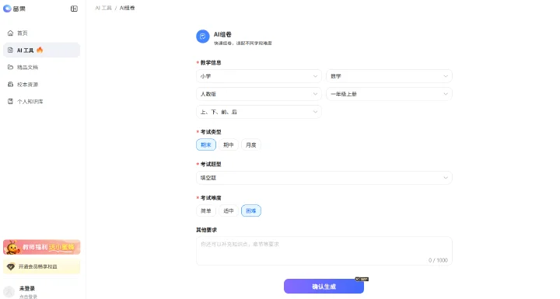Select the AI 工具 sidebar icon
560x299 pixels.
click(10, 50)
